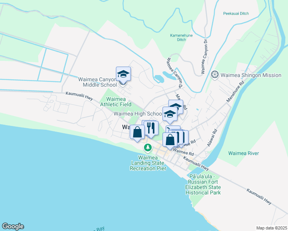Click the Waimea Athletic Field label

[116, 102]
